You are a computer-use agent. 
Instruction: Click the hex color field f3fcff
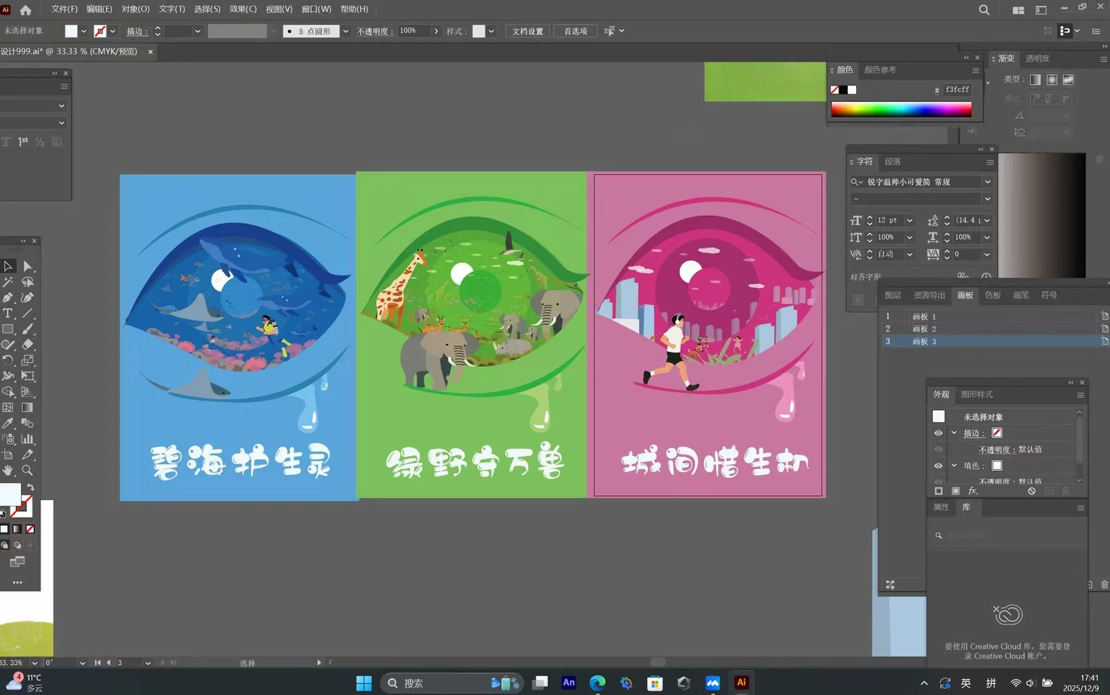tap(957, 89)
